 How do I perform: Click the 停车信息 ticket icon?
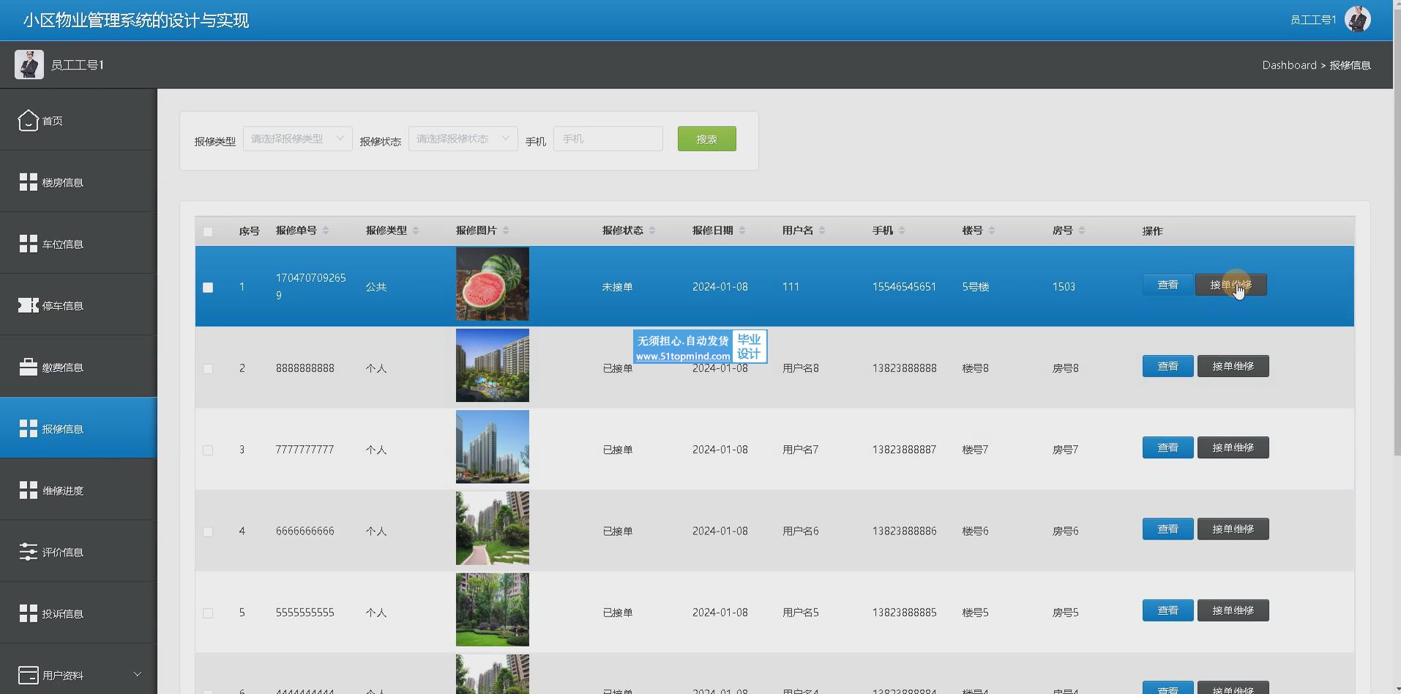pos(28,305)
